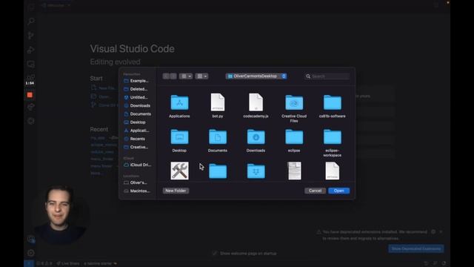Select the hammer and wrench tools item
This screenshot has width=474, height=267.
[179, 171]
